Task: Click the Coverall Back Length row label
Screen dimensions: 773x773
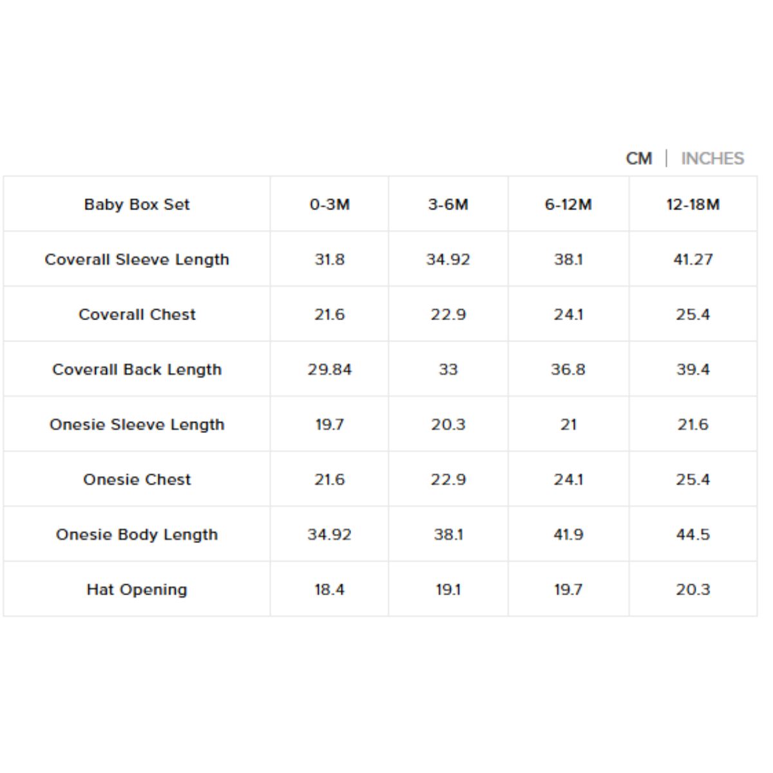Action: point(137,370)
